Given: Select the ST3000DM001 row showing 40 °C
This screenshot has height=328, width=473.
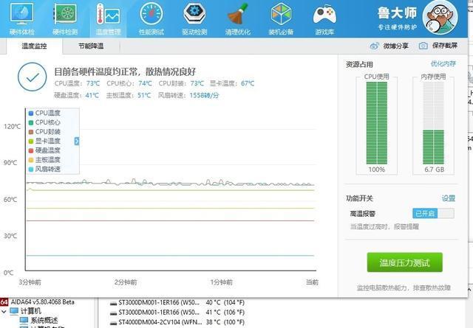Looking at the screenshot, I should click(177, 302).
